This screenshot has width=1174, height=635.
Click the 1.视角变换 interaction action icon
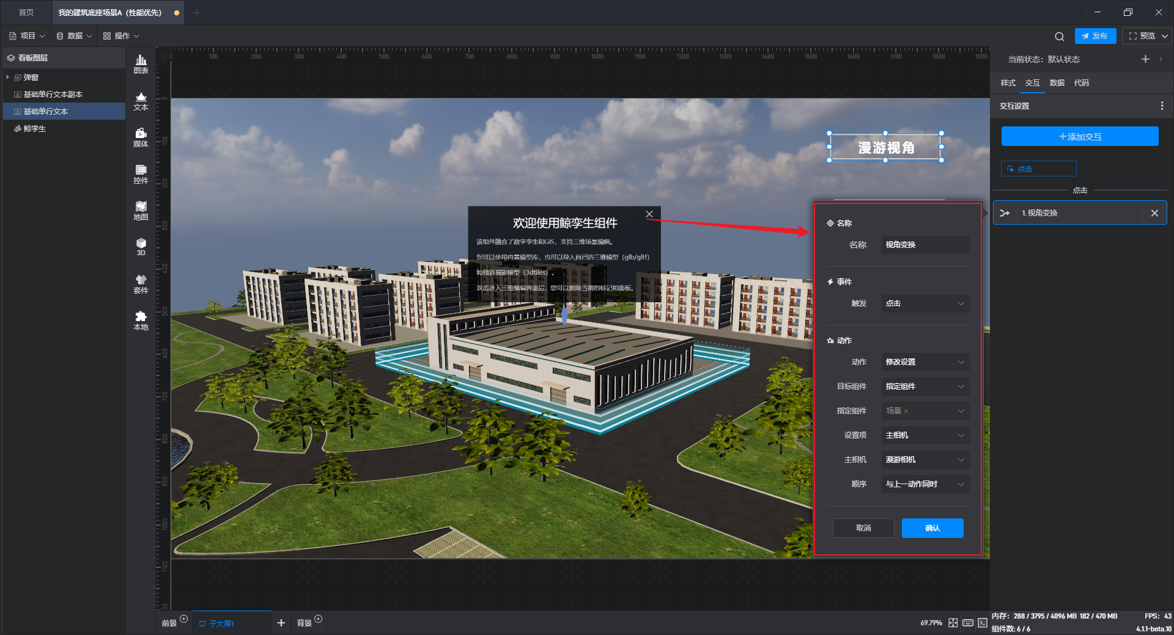click(x=1005, y=213)
